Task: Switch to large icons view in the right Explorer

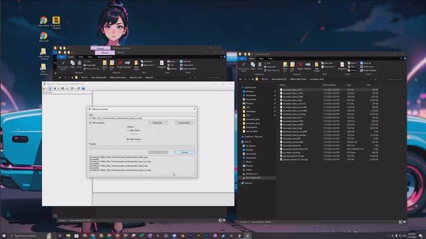Action: click(x=404, y=222)
